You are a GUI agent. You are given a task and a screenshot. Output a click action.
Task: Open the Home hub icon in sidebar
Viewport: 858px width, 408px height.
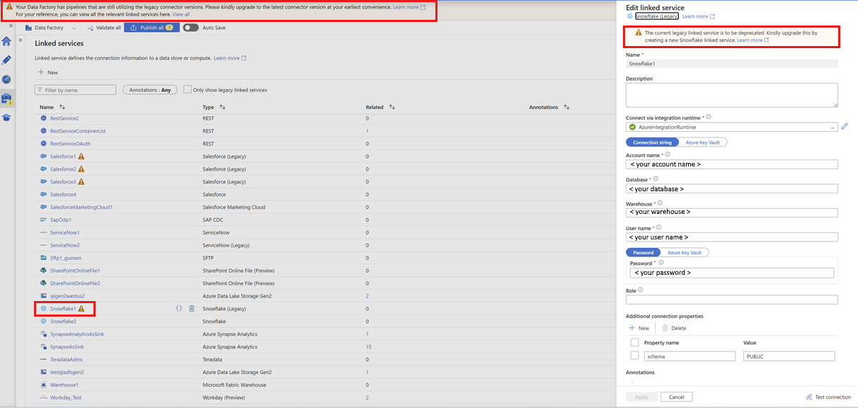(x=6, y=41)
